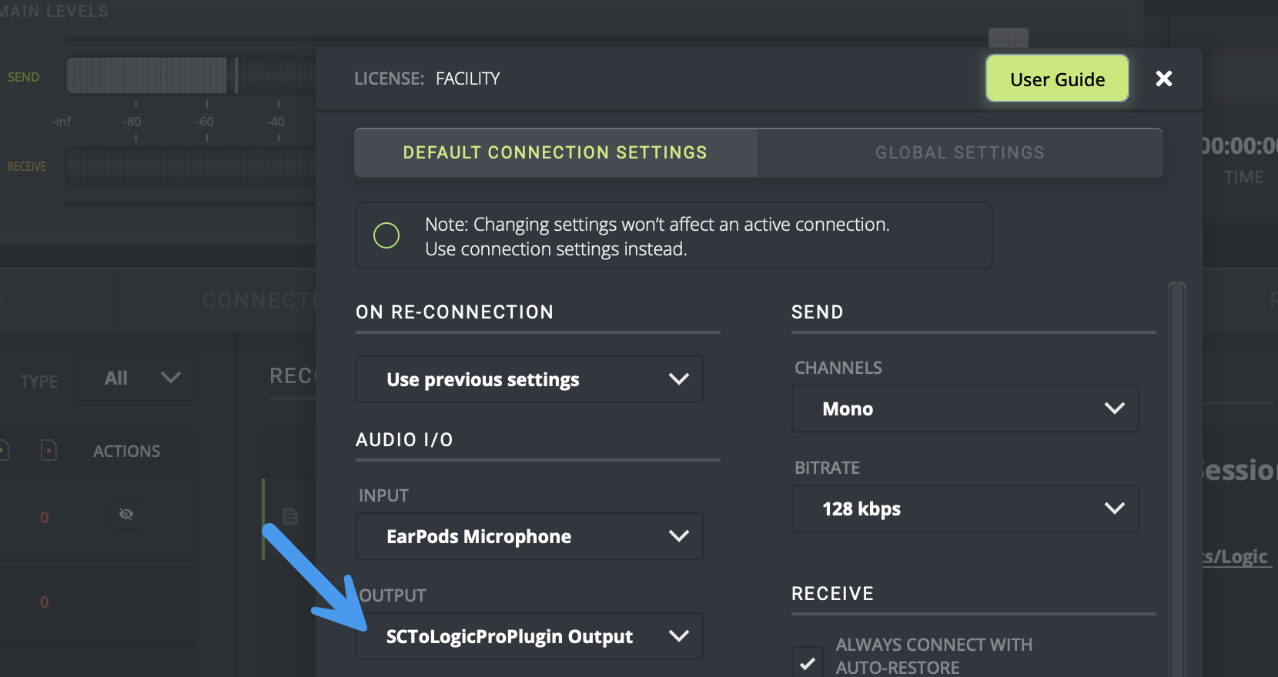Open the EarPods Microphone input dropdown

pos(529,536)
